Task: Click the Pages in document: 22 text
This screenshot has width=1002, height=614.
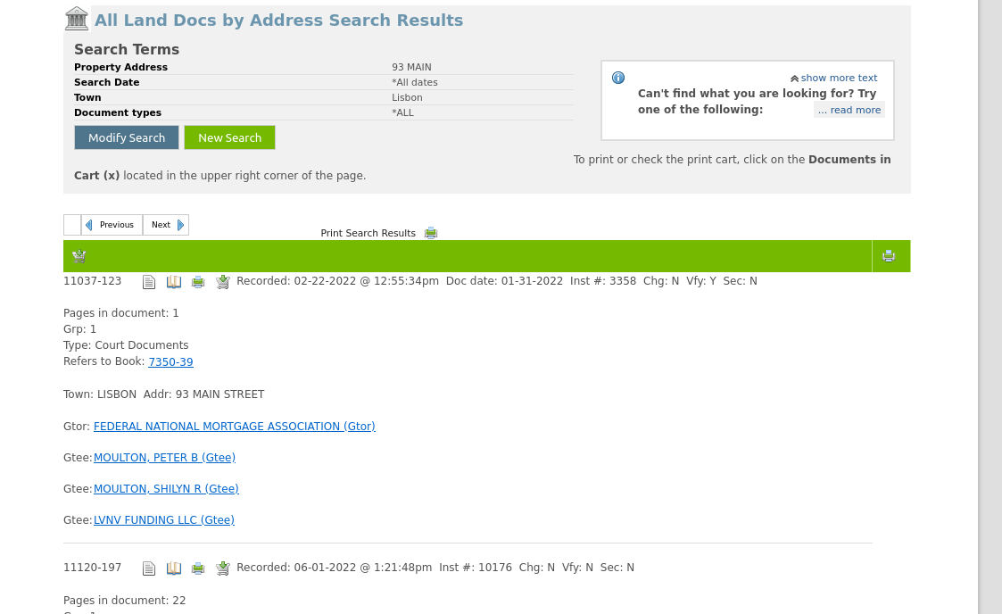Action: (x=125, y=601)
